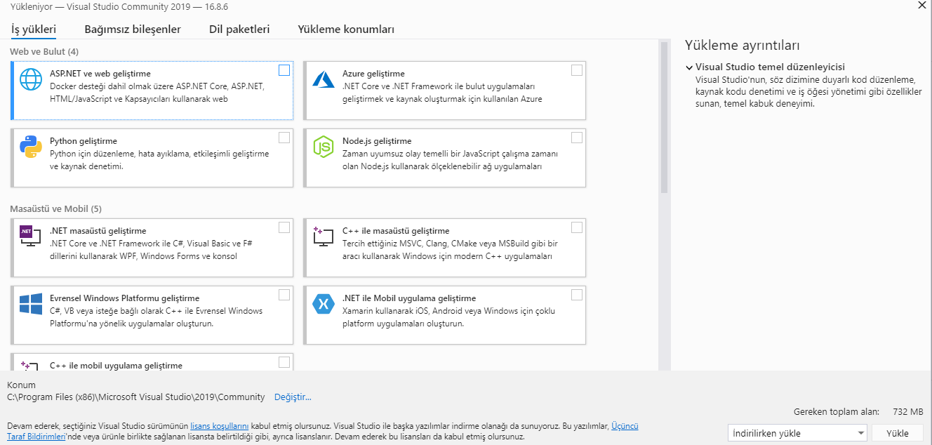Open the lisans koşullarını link
The height and width of the screenshot is (445, 932).
220,426
